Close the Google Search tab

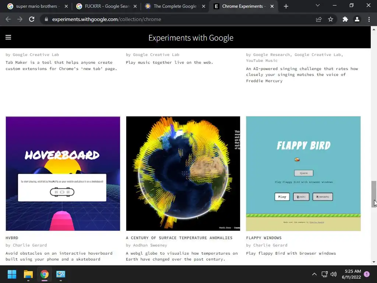(135, 7)
